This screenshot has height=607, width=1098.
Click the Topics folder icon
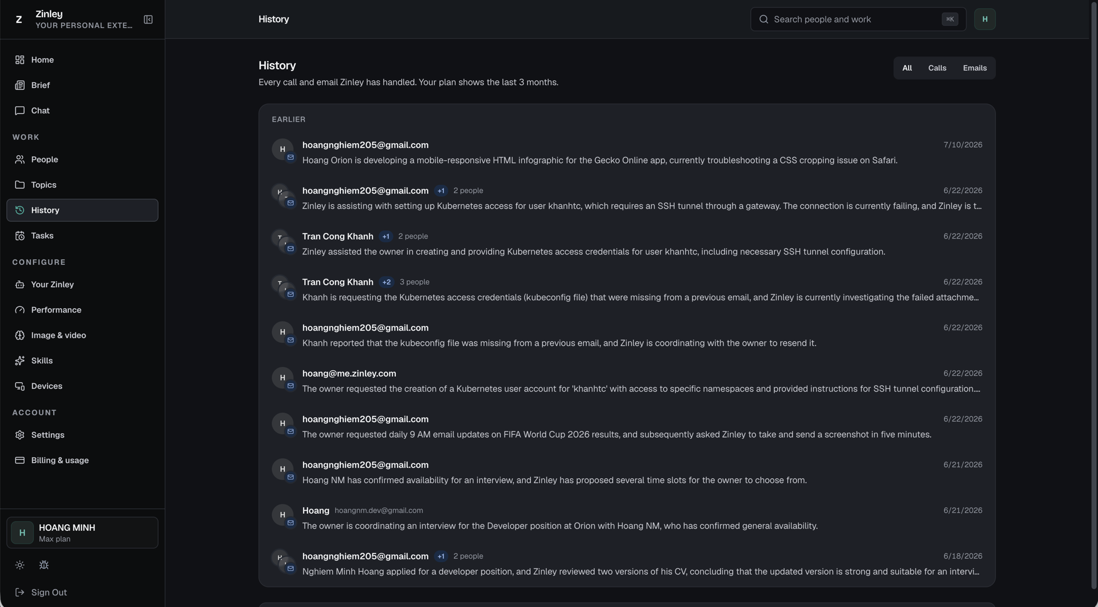[20, 185]
